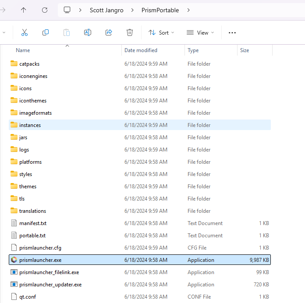Select the icons folder name
The image size is (305, 303).
click(25, 88)
